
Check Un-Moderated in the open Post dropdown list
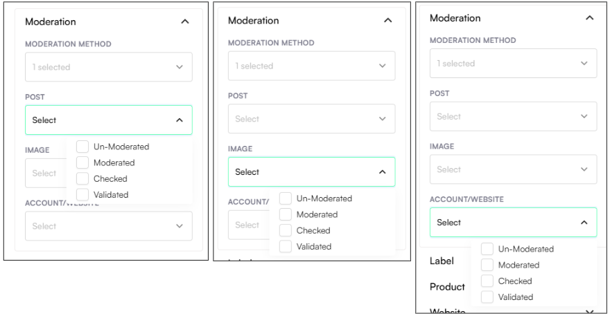coord(82,147)
